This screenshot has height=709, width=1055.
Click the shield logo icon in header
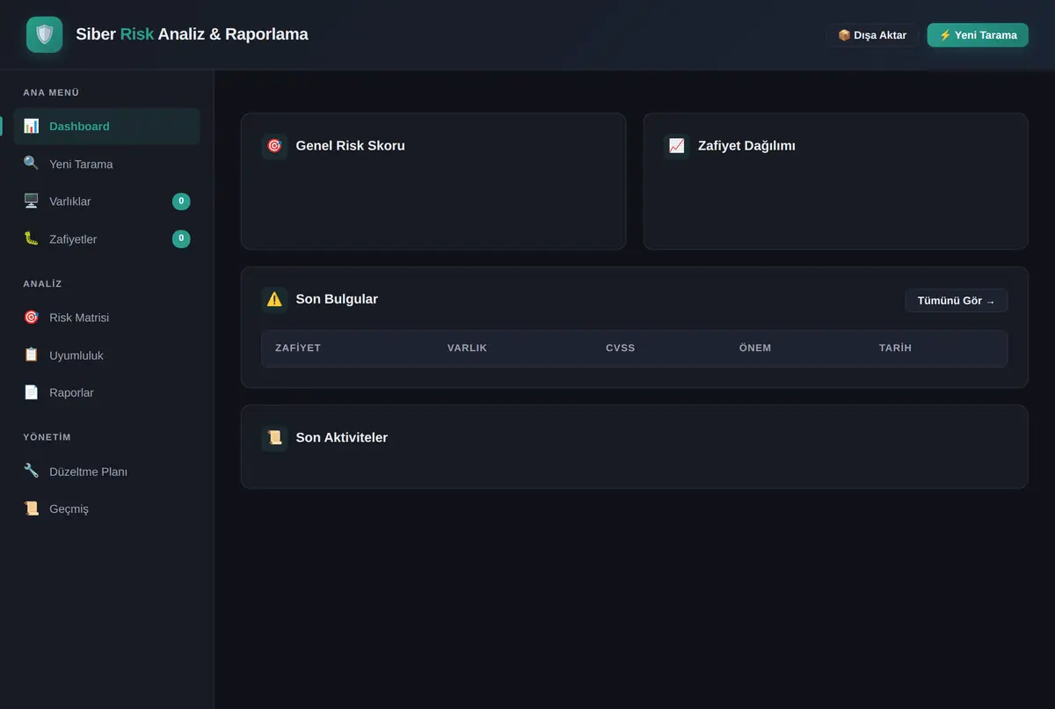(x=44, y=34)
